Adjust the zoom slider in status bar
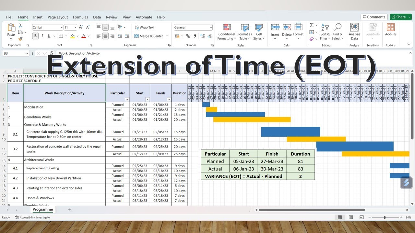 tap(385, 217)
